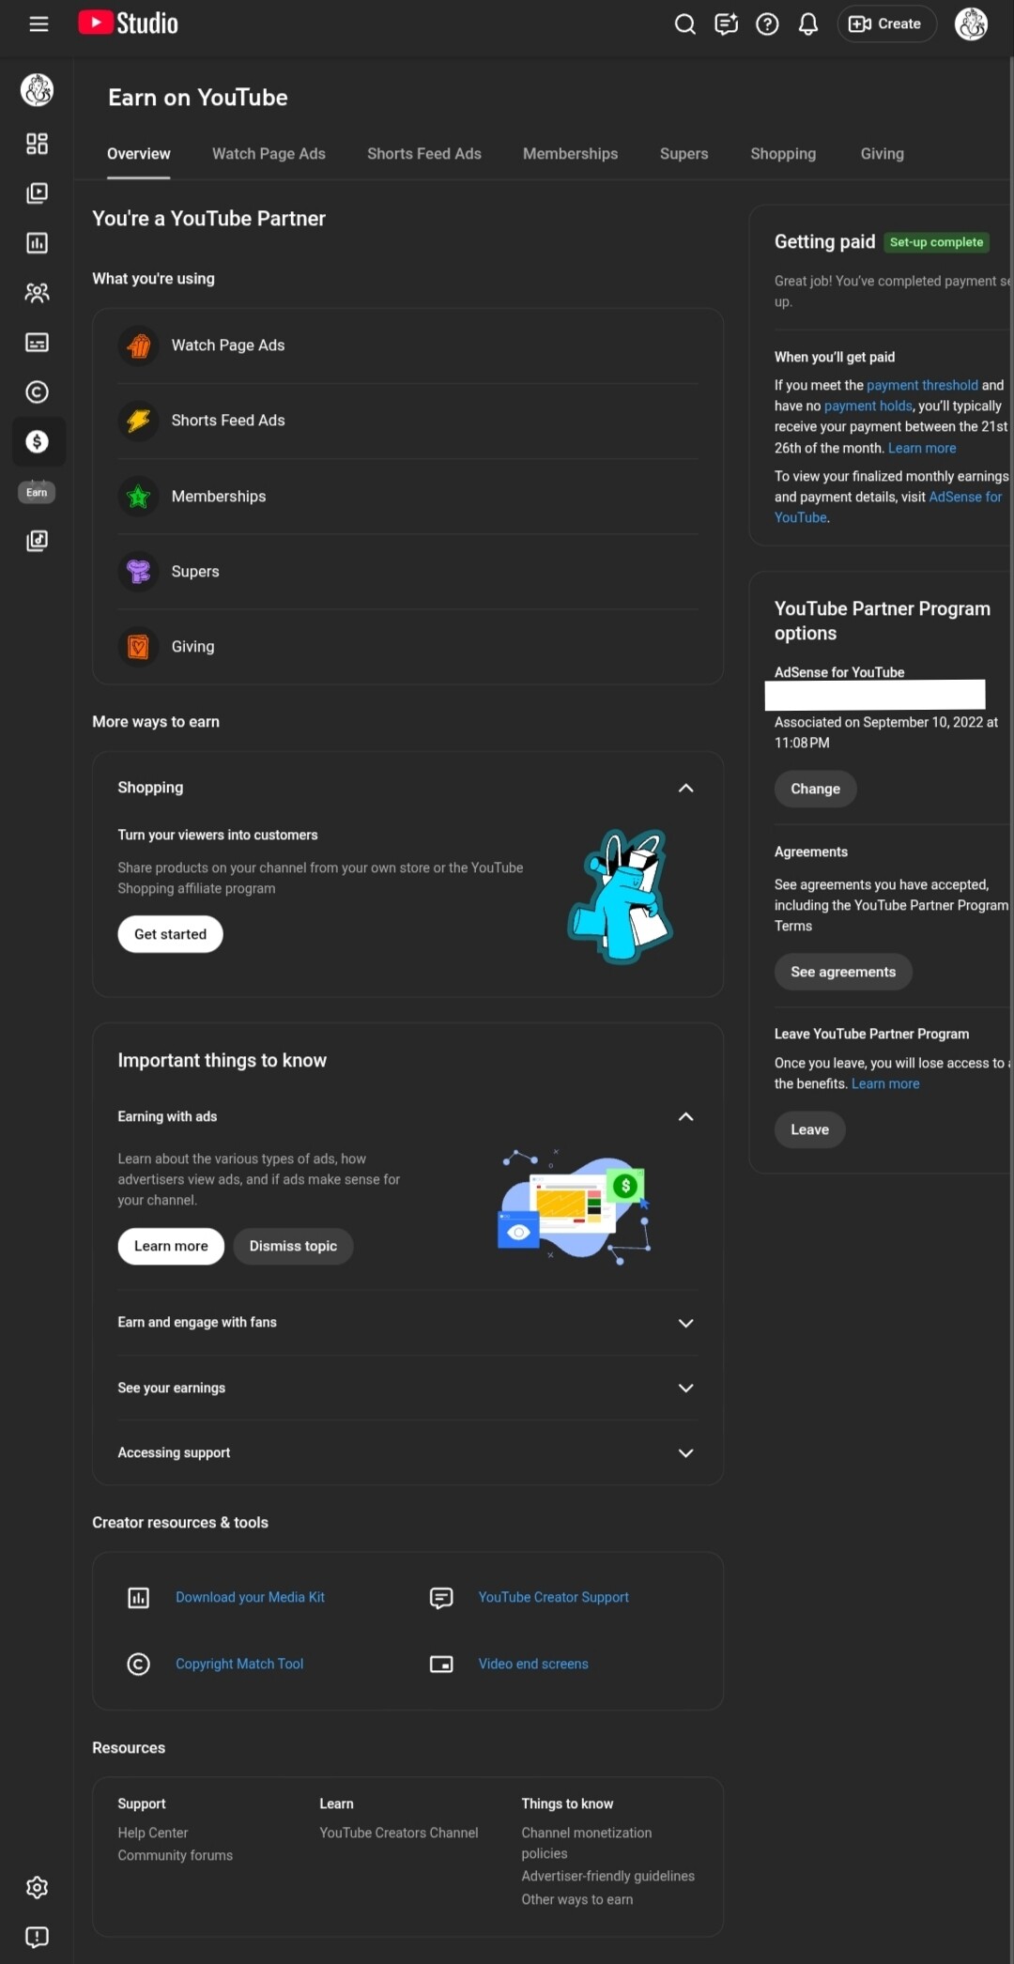This screenshot has width=1014, height=1964.
Task: Expand the Accessing support topic
Action: click(685, 1452)
